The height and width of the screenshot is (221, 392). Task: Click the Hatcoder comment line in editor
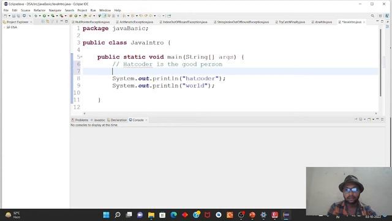pos(167,64)
